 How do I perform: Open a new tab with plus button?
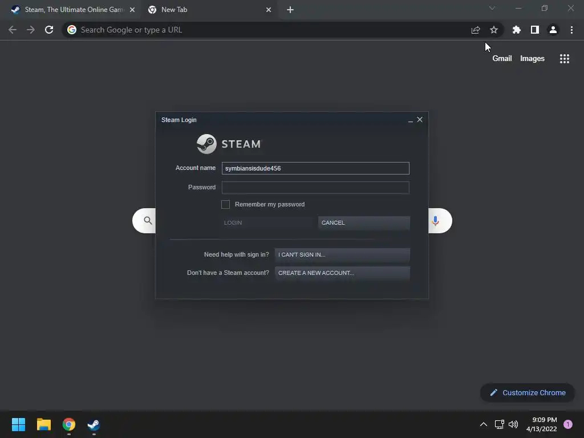(x=290, y=10)
